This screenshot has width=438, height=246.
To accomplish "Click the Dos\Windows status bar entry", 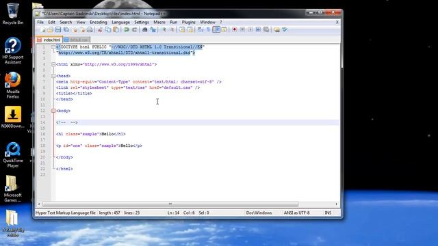I will [259, 213].
